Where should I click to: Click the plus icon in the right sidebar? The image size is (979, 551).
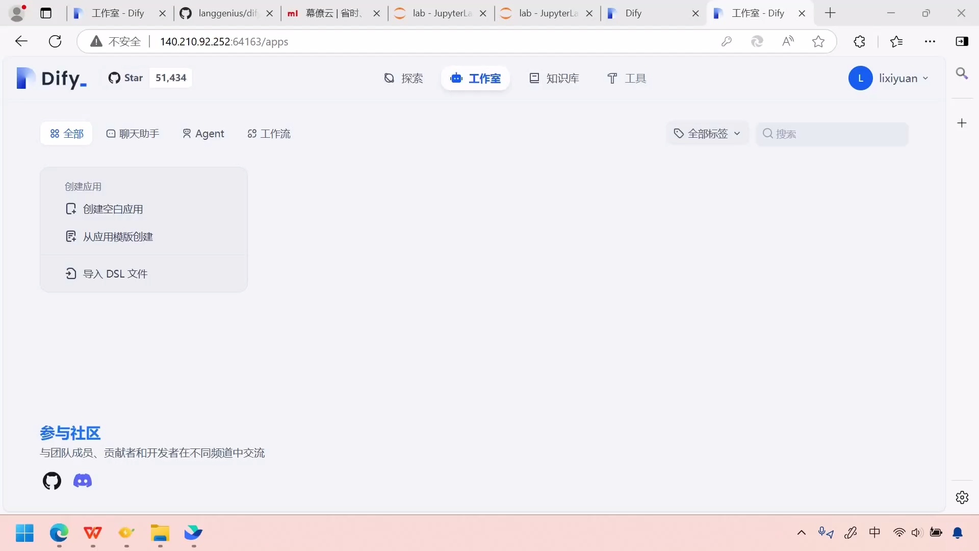click(x=962, y=123)
